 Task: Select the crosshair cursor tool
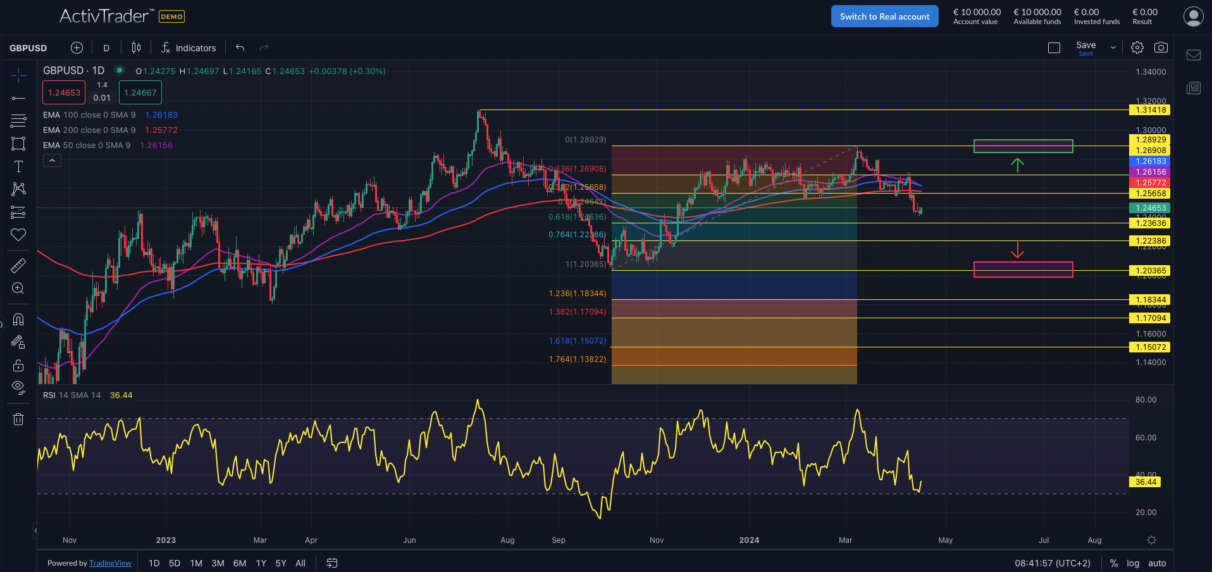tap(18, 76)
